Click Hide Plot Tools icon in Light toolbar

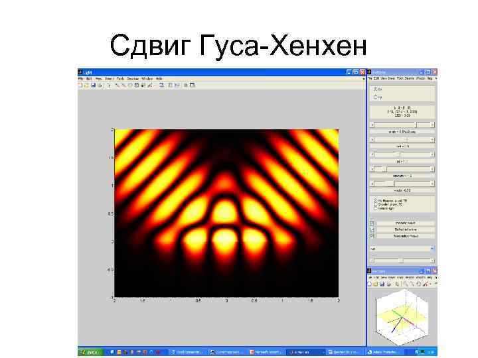[x=185, y=86]
